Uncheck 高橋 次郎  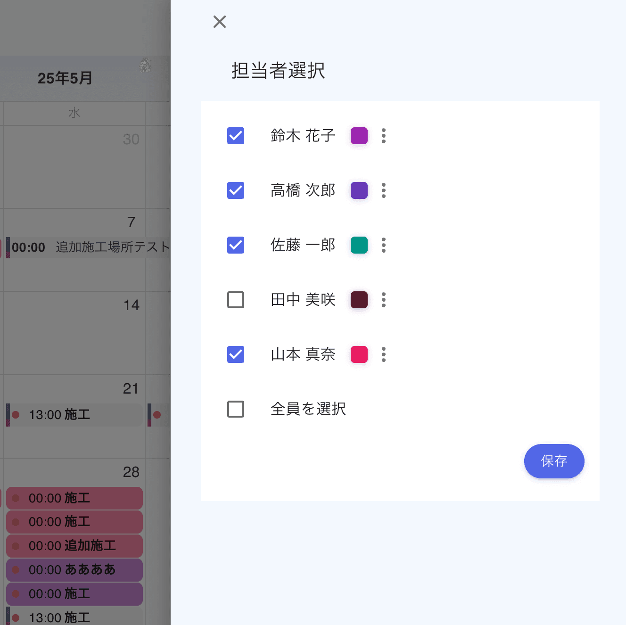coord(235,190)
